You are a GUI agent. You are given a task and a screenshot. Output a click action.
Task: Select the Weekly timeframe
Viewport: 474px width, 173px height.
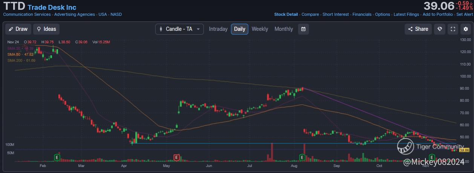tap(260, 29)
